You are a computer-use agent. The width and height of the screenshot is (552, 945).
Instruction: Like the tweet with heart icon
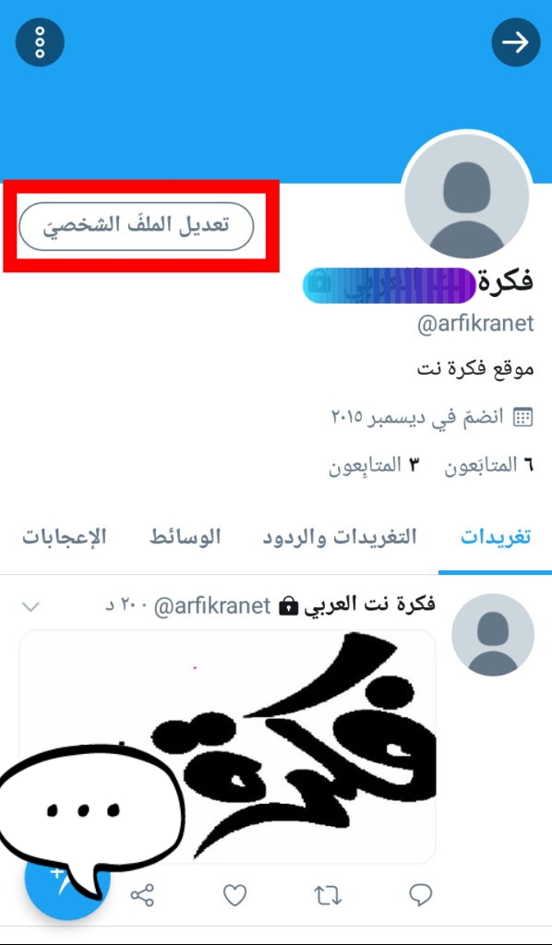point(234,895)
